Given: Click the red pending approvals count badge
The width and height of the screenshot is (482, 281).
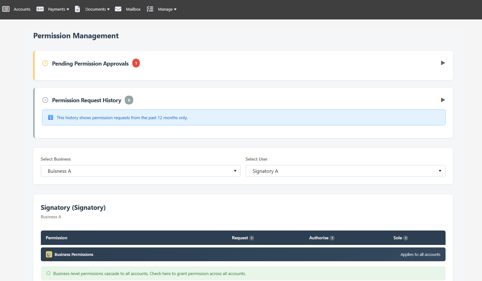Looking at the screenshot, I should coord(136,63).
